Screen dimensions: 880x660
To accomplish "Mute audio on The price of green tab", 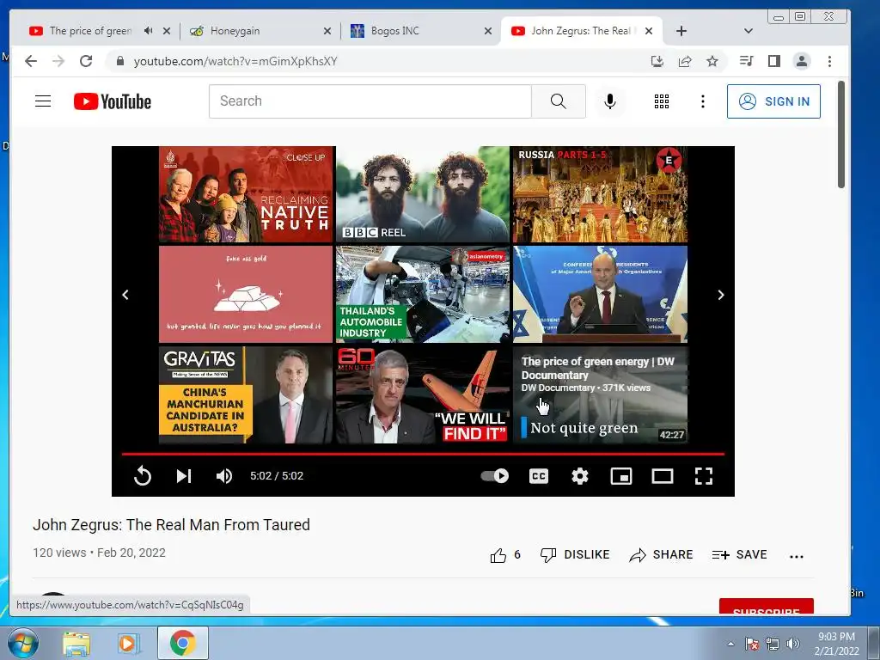I will pos(148,31).
